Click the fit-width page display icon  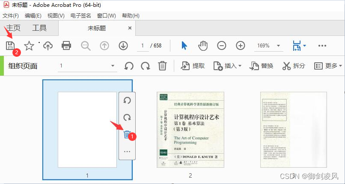[x=297, y=46]
